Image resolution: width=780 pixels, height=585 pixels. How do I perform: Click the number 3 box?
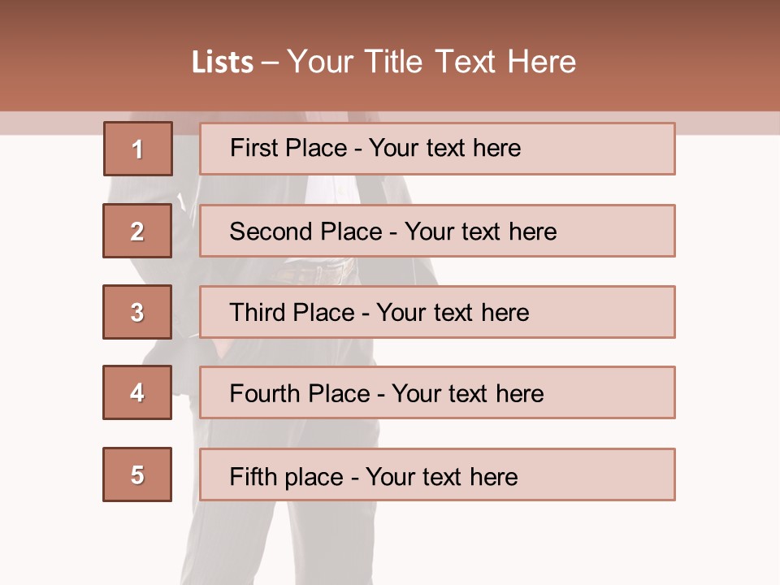137,312
